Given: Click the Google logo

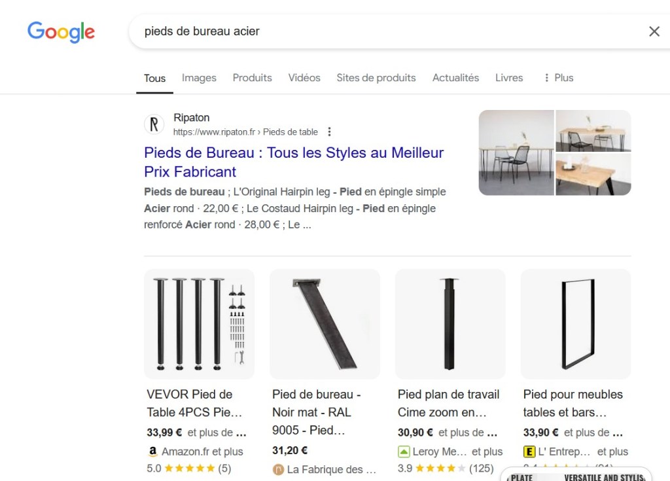Looking at the screenshot, I should 61,31.
